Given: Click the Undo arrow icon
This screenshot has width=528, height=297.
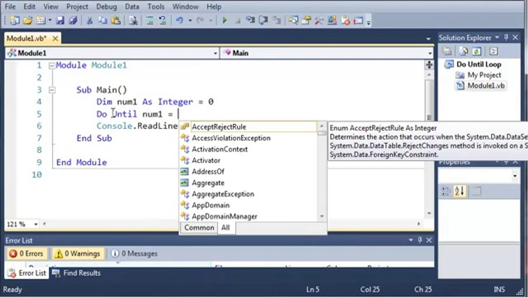Looking at the screenshot, I should (179, 20).
